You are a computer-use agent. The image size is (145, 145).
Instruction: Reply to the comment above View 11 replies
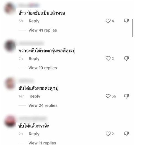[34, 134]
